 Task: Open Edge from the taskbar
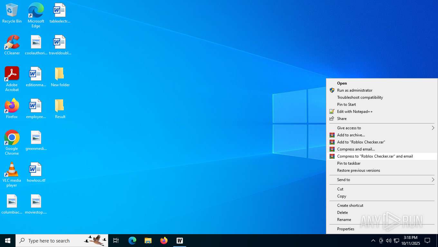coord(132,241)
